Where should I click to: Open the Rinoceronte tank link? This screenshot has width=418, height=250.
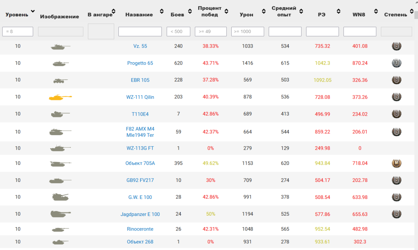140,229
